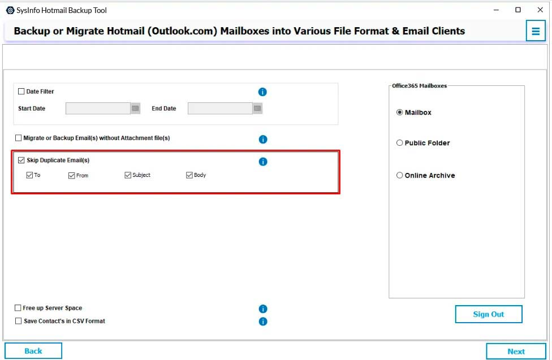Uncheck the From duplicate criterion

point(71,175)
